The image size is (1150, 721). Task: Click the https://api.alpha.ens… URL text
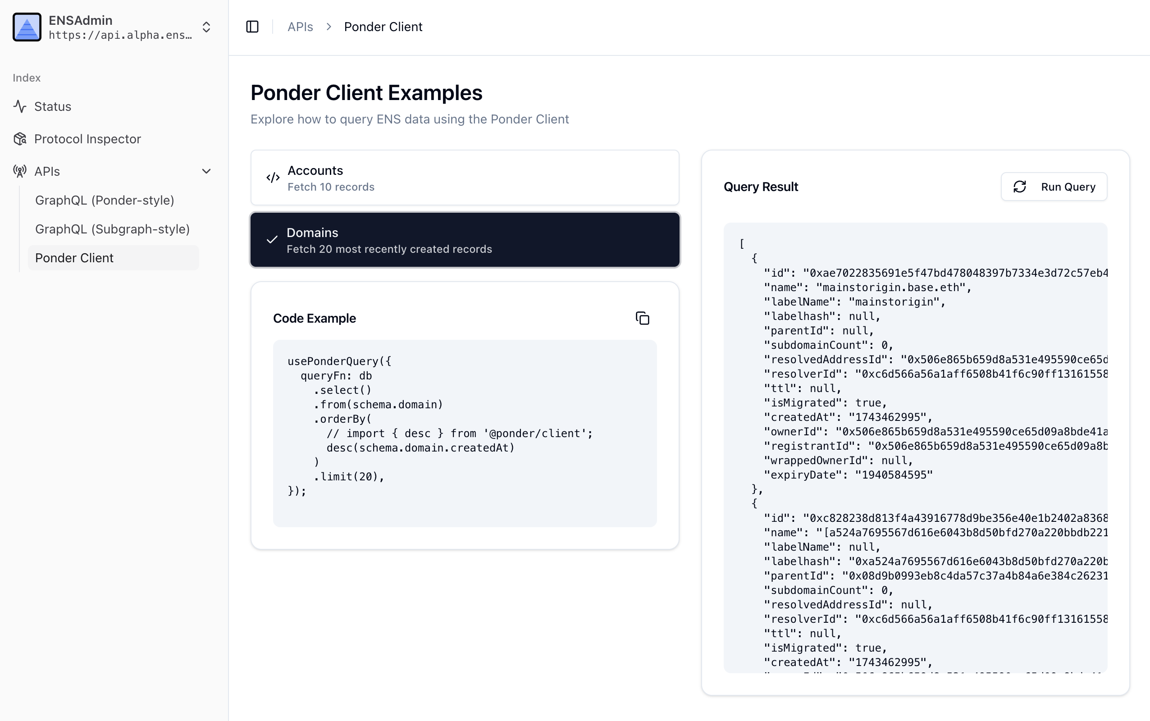[120, 35]
